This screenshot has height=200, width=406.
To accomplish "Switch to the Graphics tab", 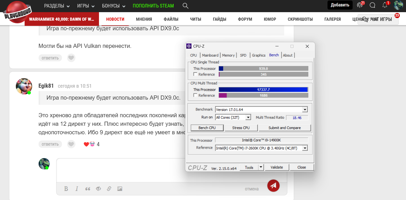I will [259, 55].
